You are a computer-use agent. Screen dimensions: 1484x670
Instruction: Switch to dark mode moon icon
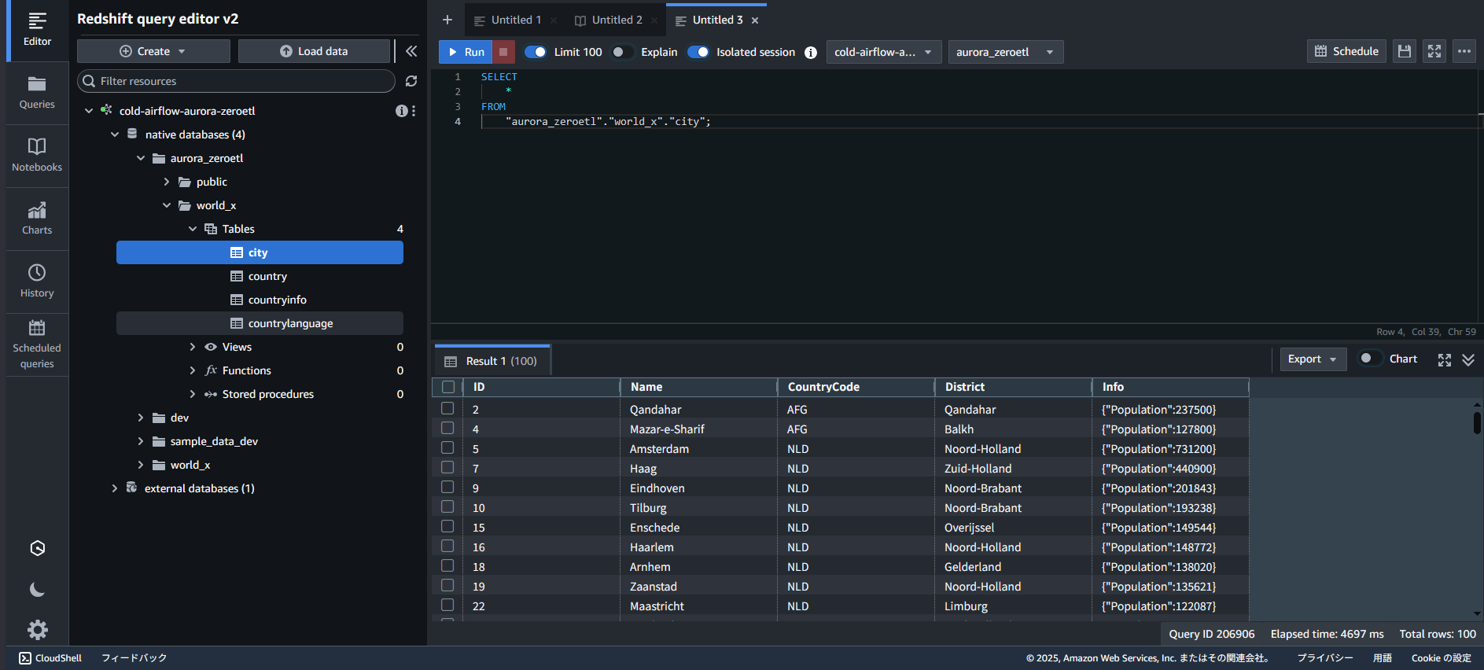coord(37,590)
